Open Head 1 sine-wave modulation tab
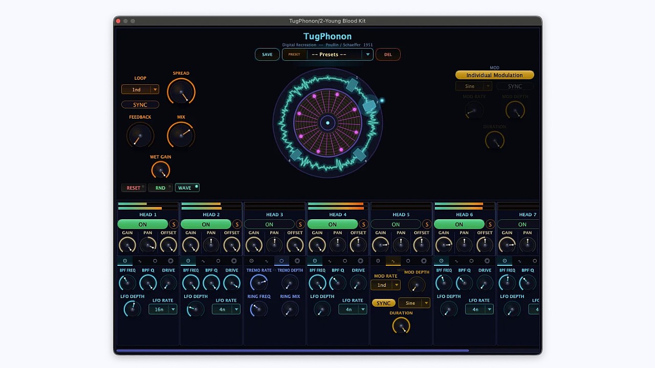Screen dimensions: 655x368 click(x=140, y=261)
